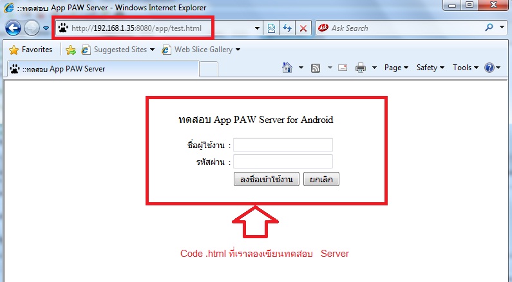This screenshot has width=512, height=282.
Task: Focus the Ask Search box
Action: click(405, 28)
